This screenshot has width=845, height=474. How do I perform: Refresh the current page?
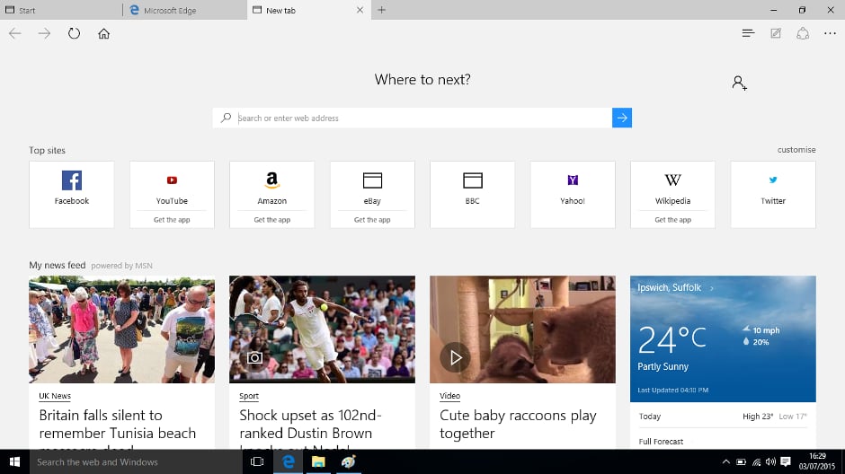coord(74,33)
